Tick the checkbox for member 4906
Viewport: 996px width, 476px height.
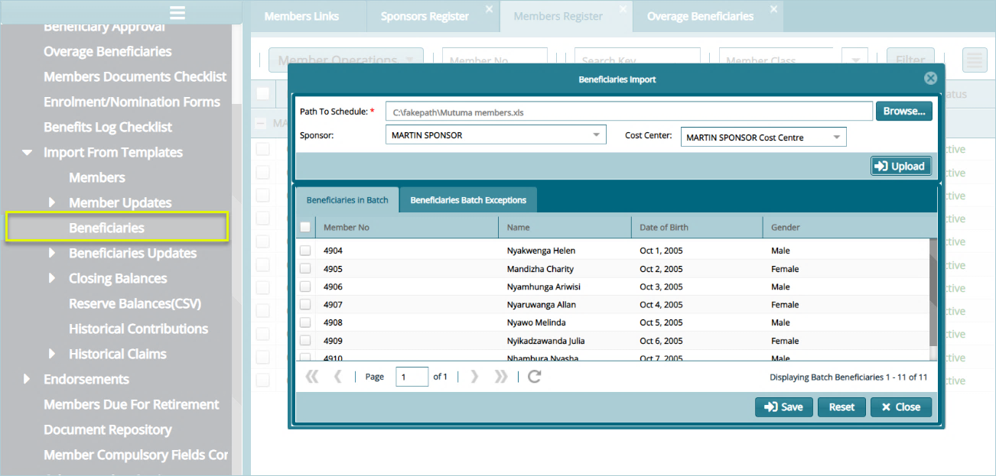pos(305,287)
